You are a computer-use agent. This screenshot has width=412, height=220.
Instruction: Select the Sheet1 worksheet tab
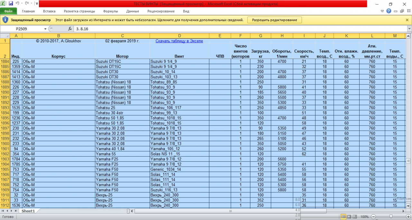(28, 211)
